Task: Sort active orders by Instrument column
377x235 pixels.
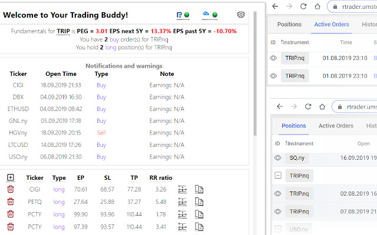Action: click(x=295, y=42)
